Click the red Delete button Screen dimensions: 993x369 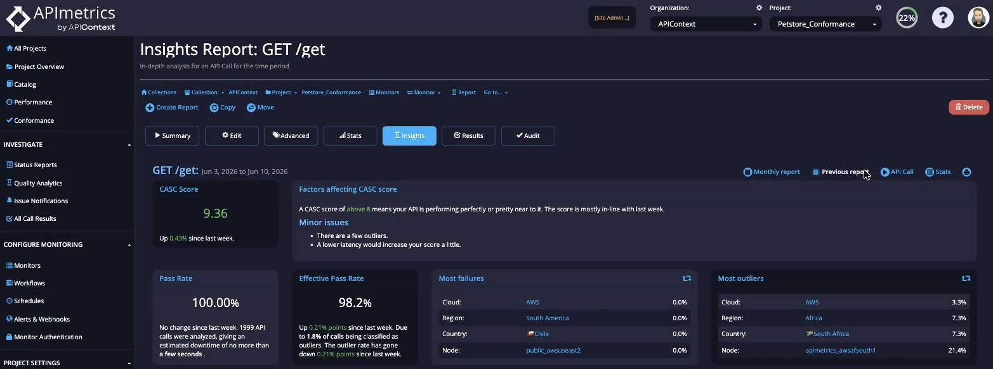click(969, 107)
